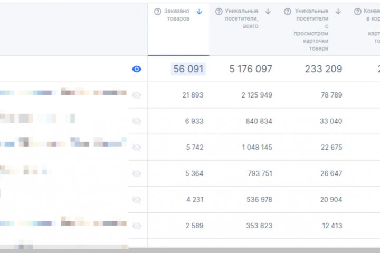Toggle blue eye icon in totals row

(x=137, y=69)
